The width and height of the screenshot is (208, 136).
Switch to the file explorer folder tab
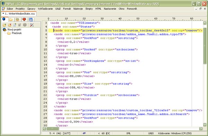pos(11,20)
